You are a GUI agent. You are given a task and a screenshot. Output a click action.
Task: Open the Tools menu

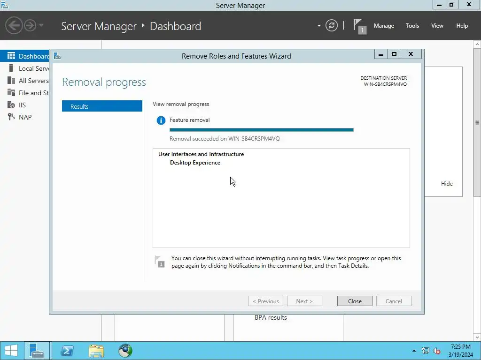click(x=412, y=26)
